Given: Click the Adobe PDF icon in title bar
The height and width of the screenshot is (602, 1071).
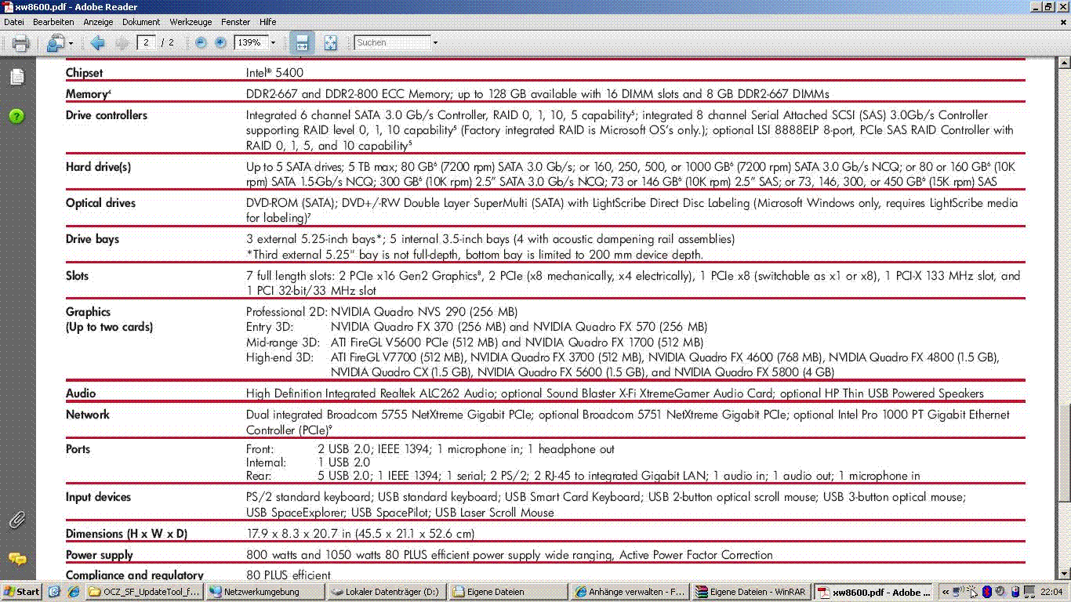Looking at the screenshot, I should pos(8,6).
